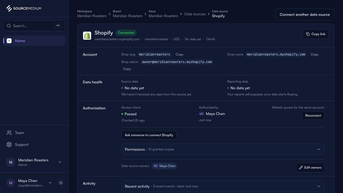This screenshot has width=343, height=193.
Task: Click the Team people icon
Action: click(9, 133)
